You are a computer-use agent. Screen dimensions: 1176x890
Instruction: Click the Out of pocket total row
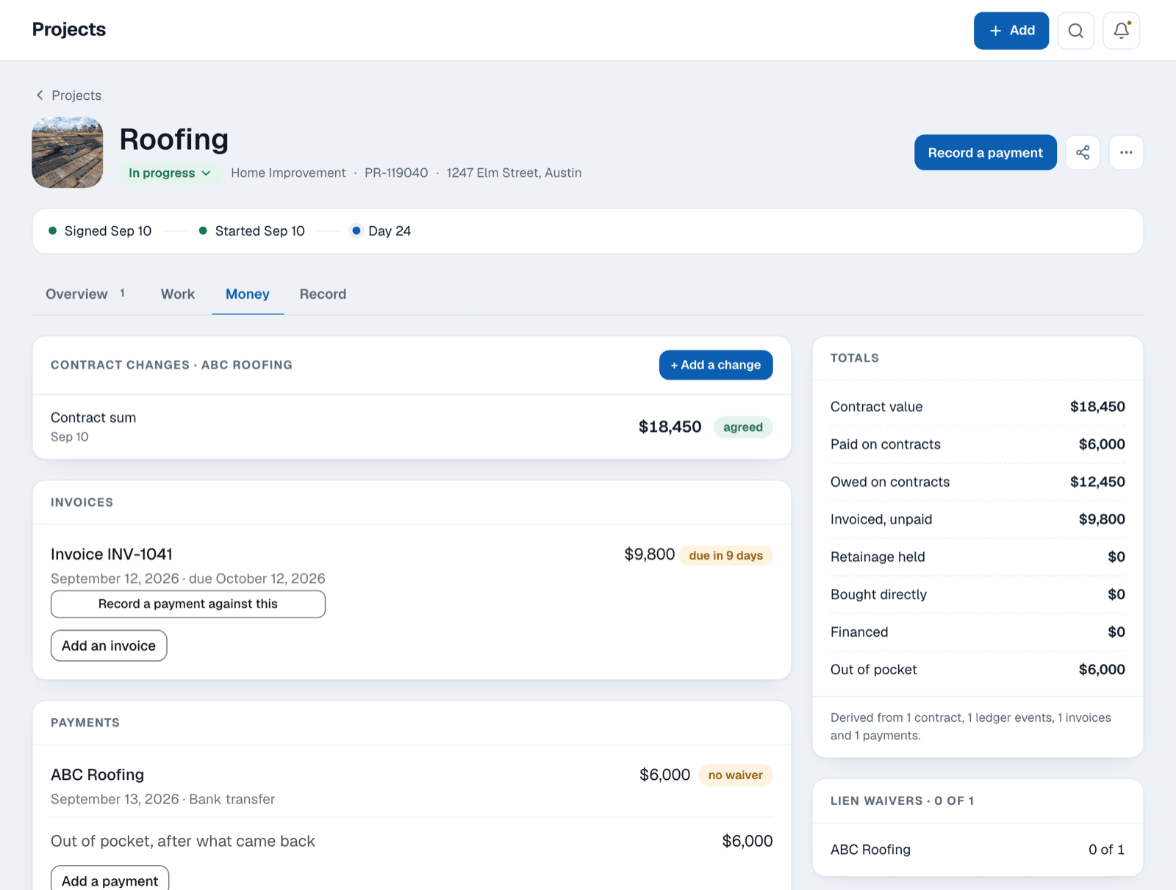(x=978, y=669)
